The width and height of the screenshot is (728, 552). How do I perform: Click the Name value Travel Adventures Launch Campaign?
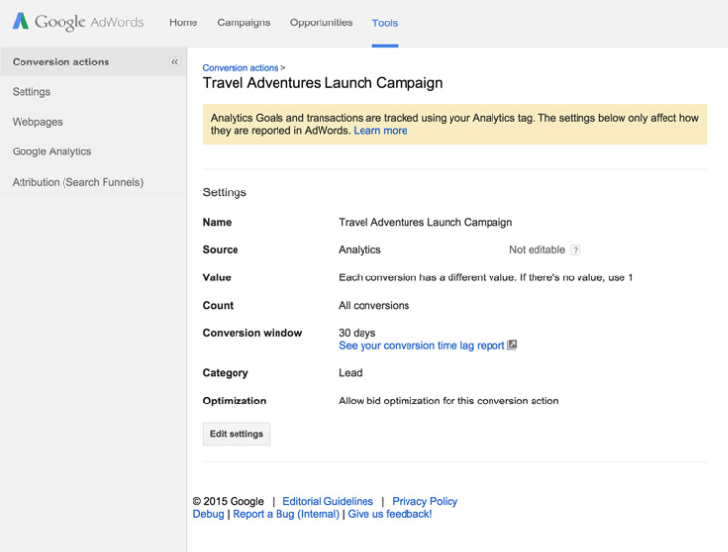pyautogui.click(x=425, y=223)
